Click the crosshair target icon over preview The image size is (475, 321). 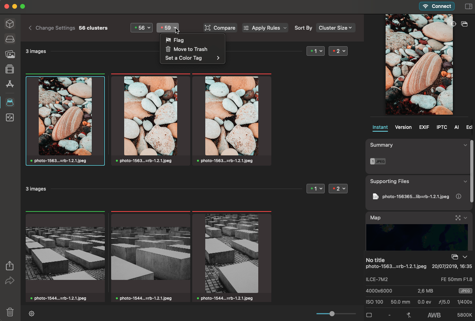[454, 24]
